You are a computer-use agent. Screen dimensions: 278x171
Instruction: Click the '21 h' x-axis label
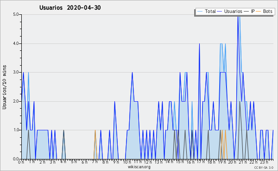pyautogui.click(x=243, y=162)
